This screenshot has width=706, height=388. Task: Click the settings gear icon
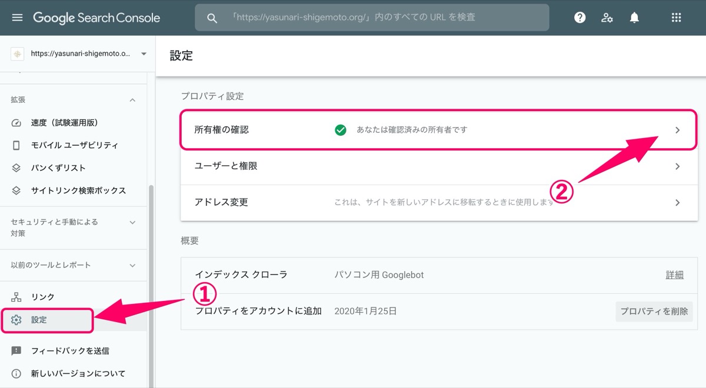pyautogui.click(x=16, y=320)
